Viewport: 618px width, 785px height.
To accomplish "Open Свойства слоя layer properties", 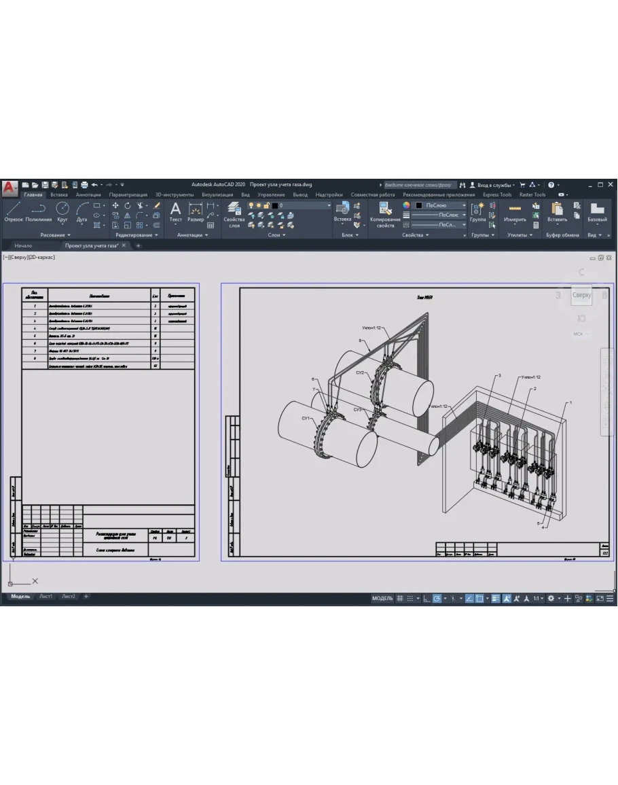I will coord(234,213).
